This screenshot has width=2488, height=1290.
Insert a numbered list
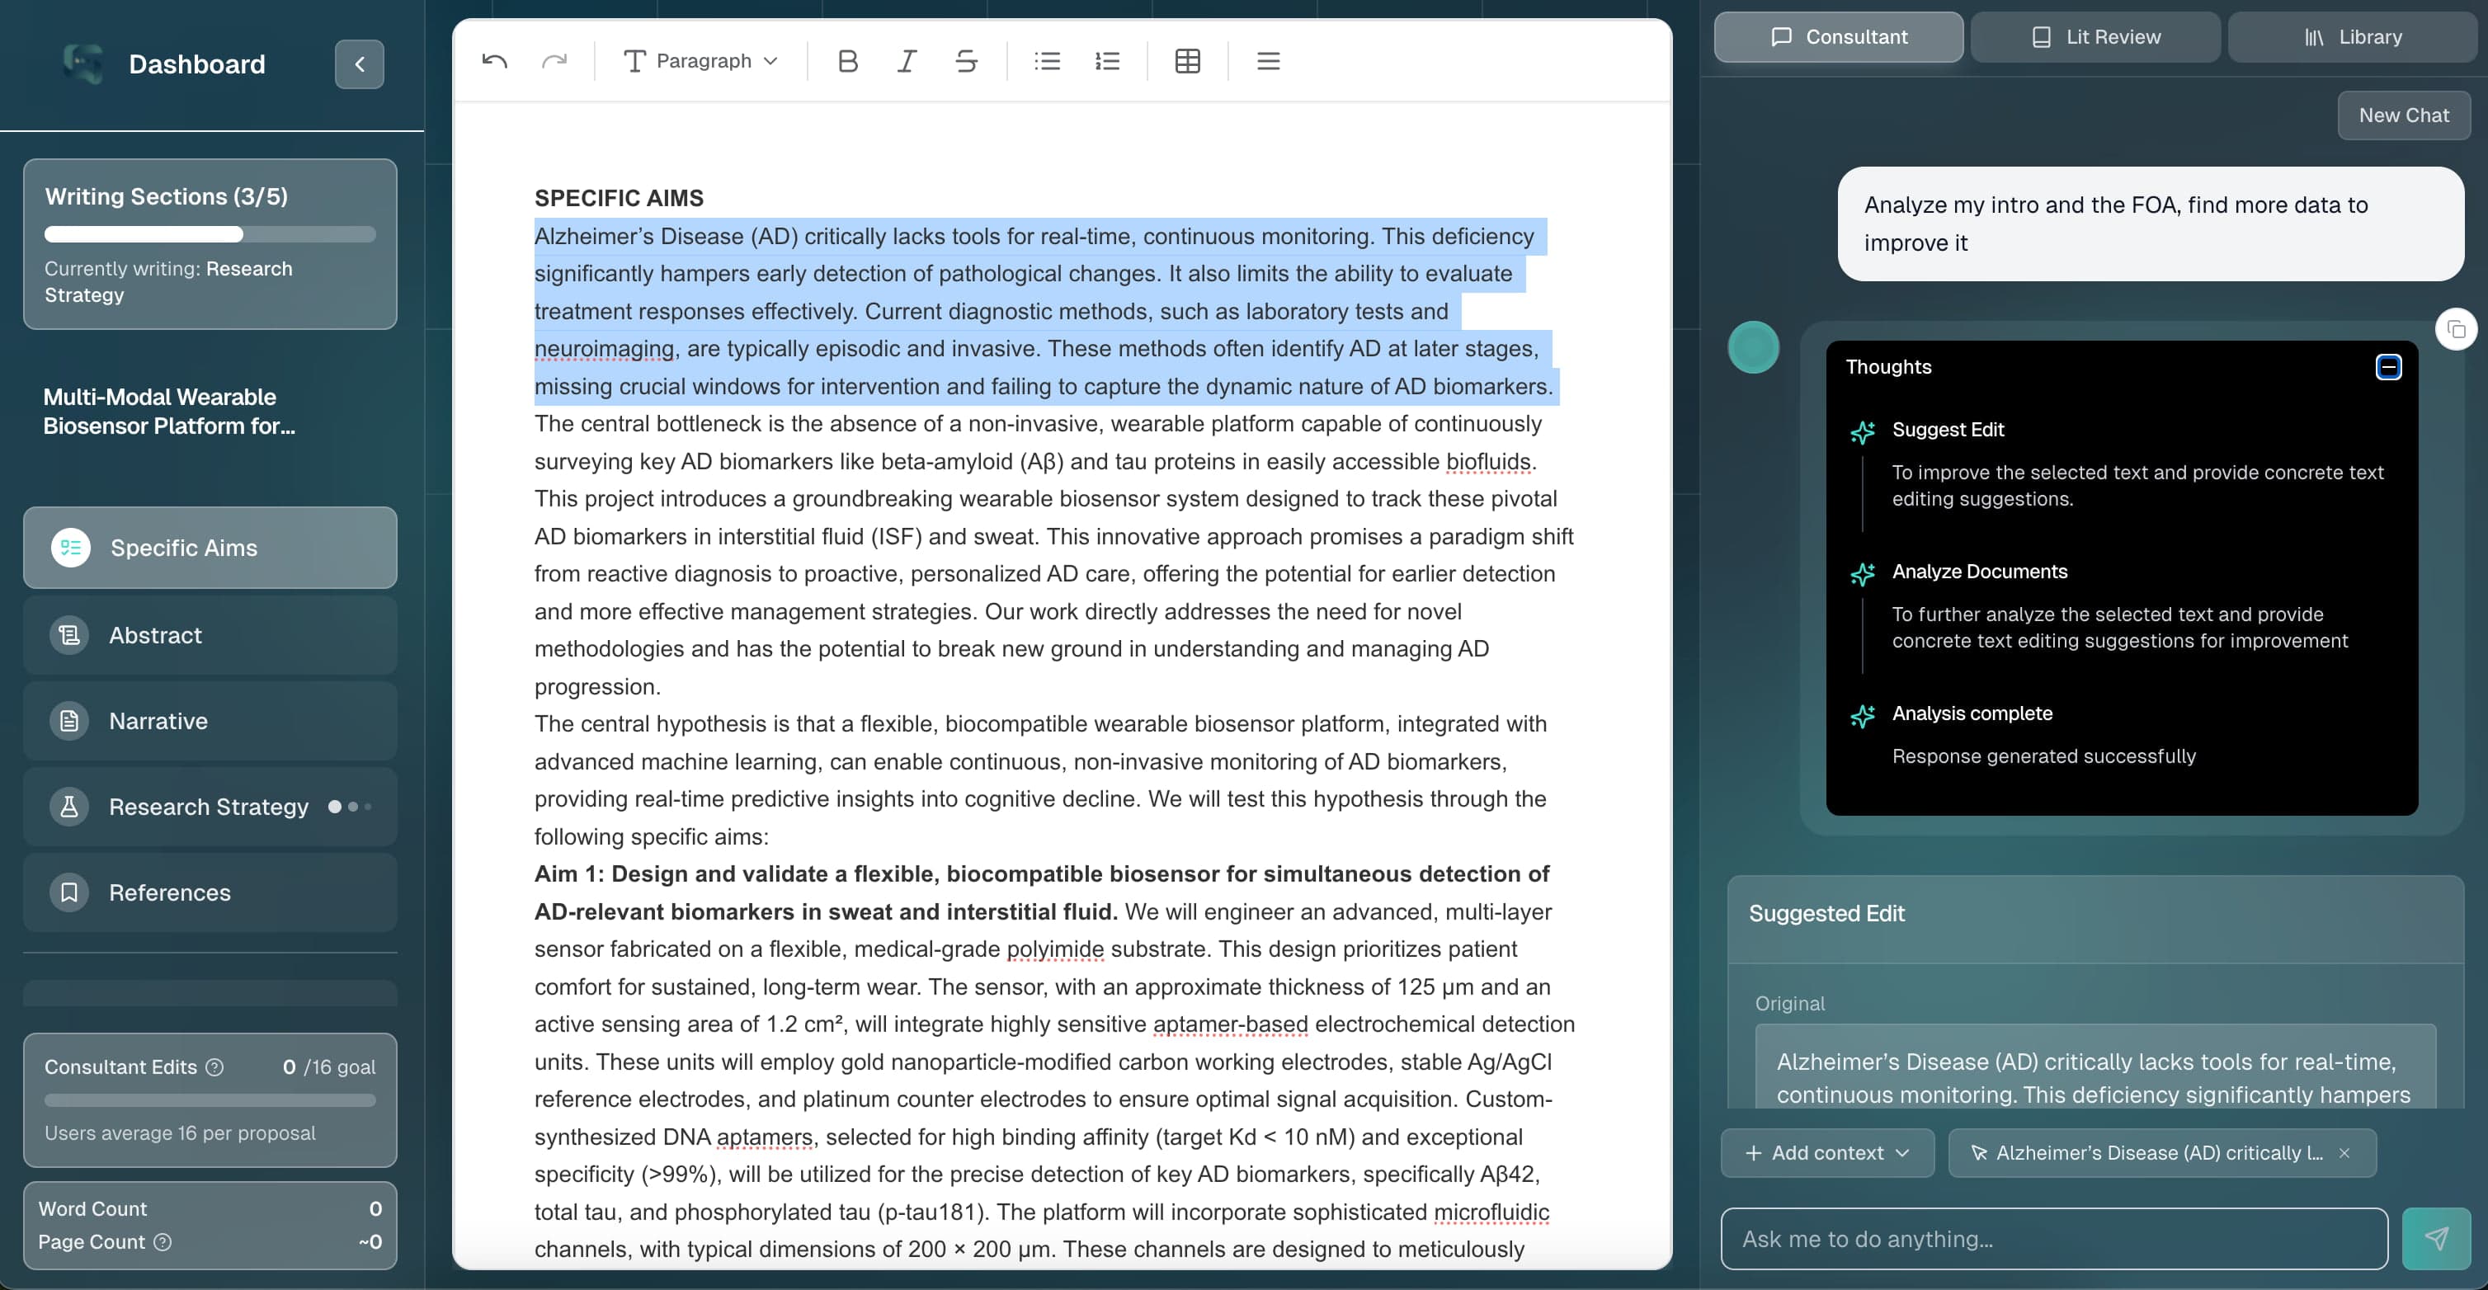1107,61
